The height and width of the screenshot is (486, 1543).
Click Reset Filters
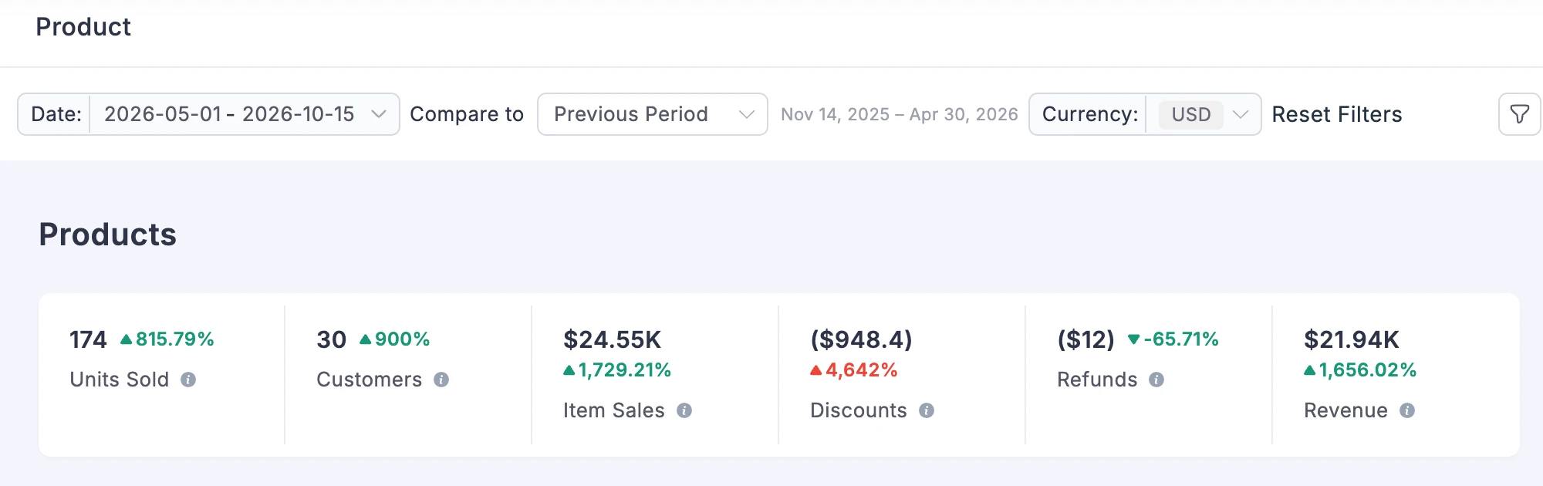coord(1337,114)
